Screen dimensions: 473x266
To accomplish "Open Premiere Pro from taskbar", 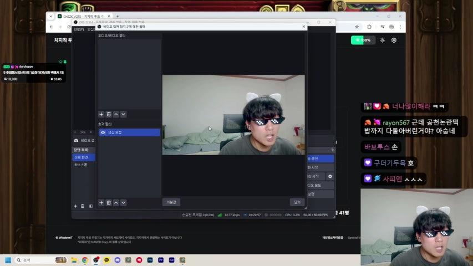I will click(x=161, y=260).
